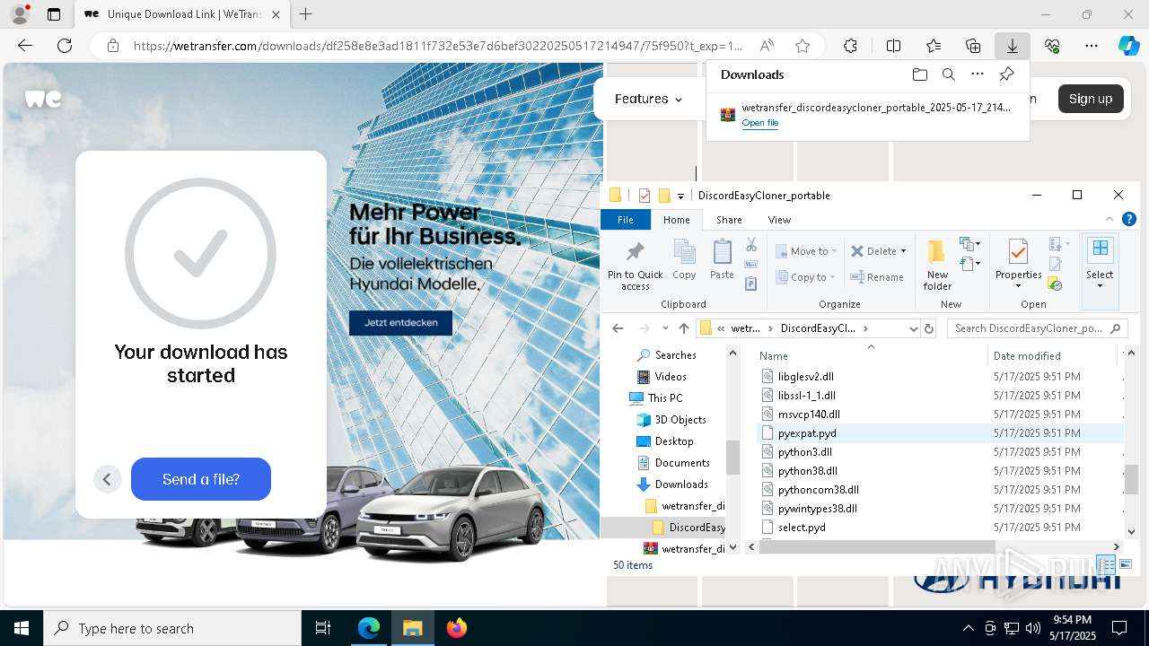Open the File menu in Explorer

[625, 220]
